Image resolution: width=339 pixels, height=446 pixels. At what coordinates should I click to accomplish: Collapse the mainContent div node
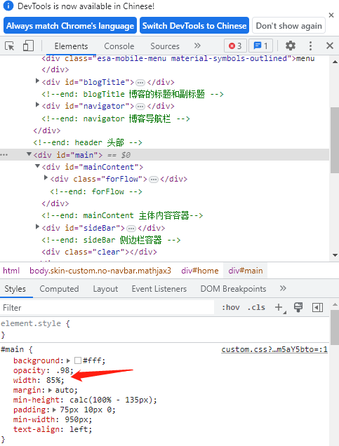click(x=37, y=166)
